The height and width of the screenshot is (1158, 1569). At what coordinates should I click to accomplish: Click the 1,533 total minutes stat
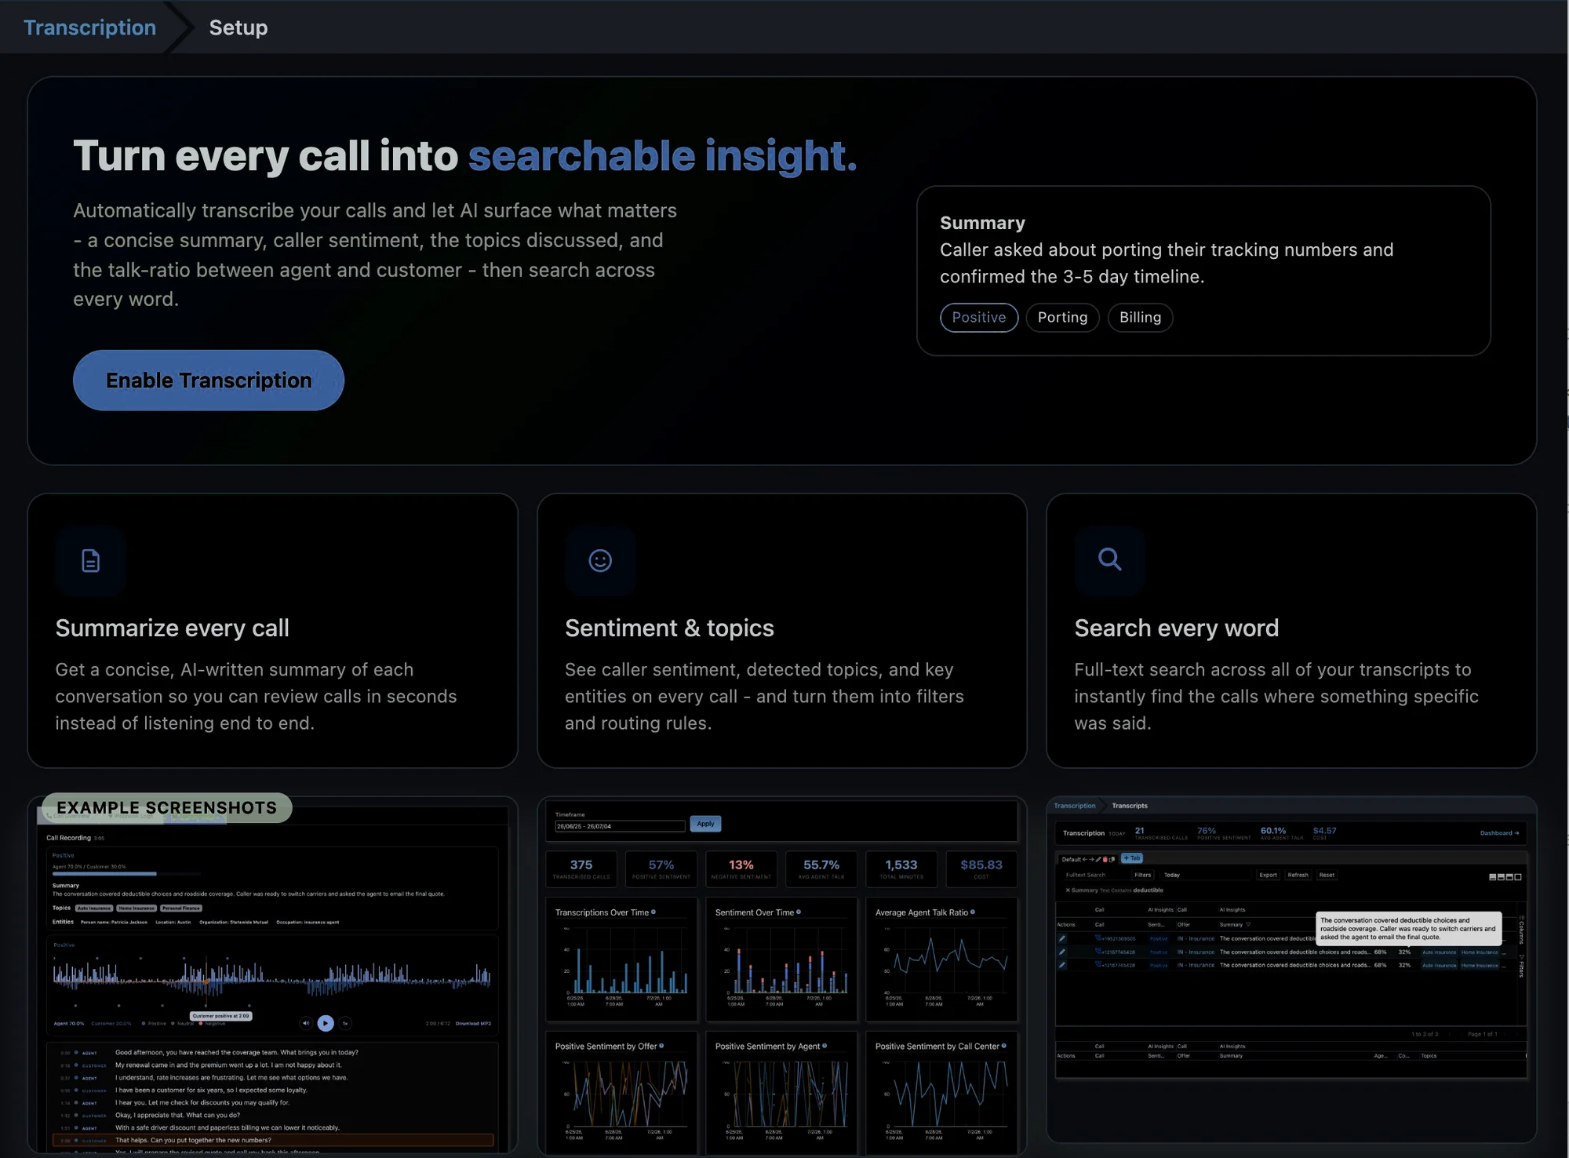point(901,868)
